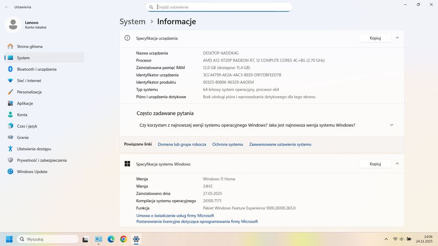
Task: Click the Strona główna house icon
Action: click(x=11, y=46)
